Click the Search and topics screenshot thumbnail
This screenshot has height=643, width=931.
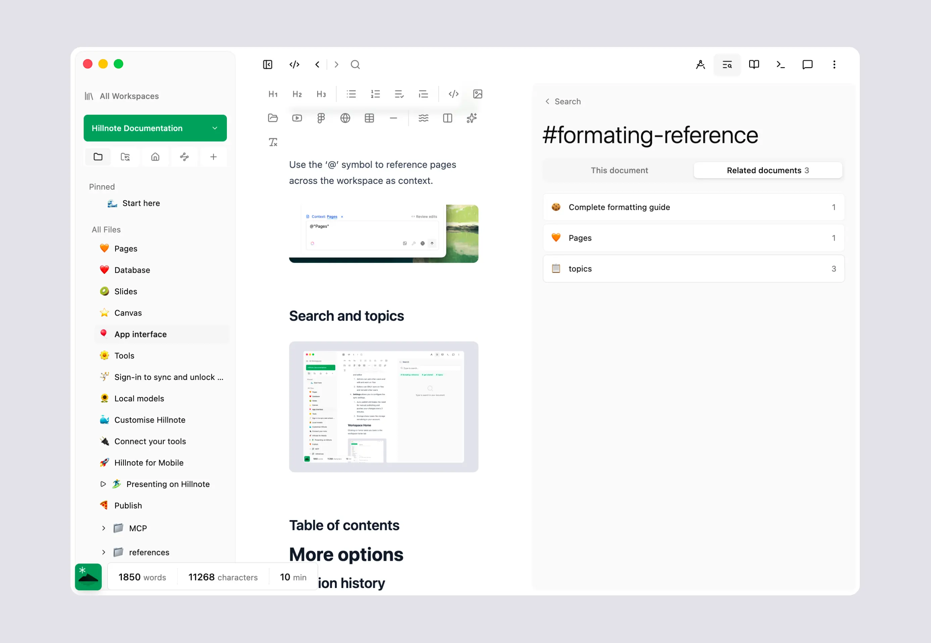click(x=384, y=407)
